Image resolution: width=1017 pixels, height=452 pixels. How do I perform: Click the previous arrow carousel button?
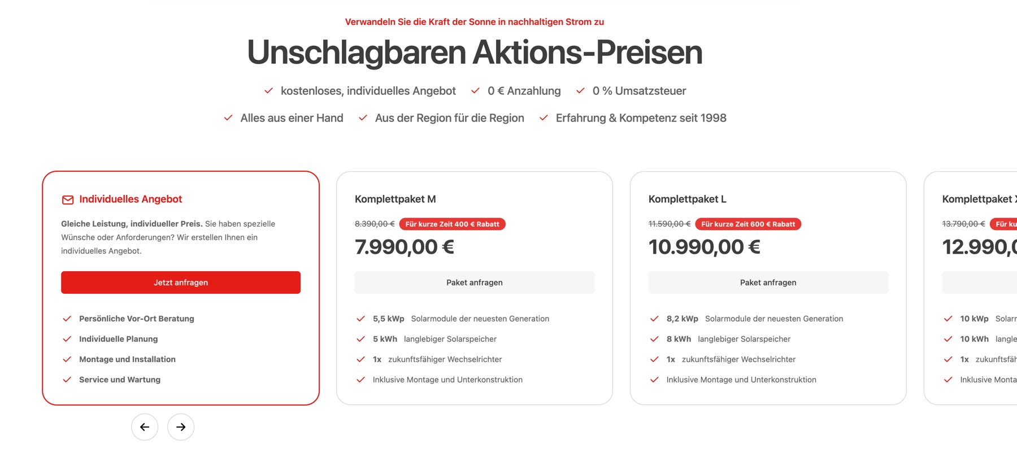(145, 427)
